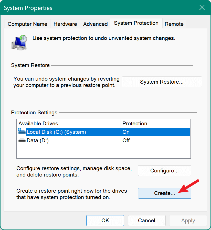Click the Data (D:) drive icon
Screen dimensions: 211x230
tap(22, 140)
